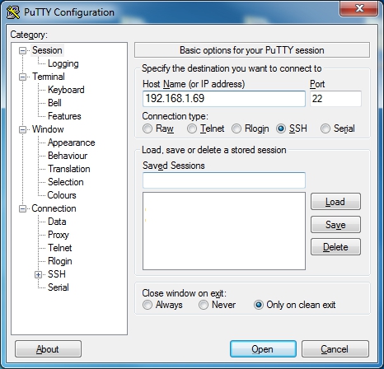Collapse the Terminal category branch
The image size is (384, 369).
click(x=22, y=77)
